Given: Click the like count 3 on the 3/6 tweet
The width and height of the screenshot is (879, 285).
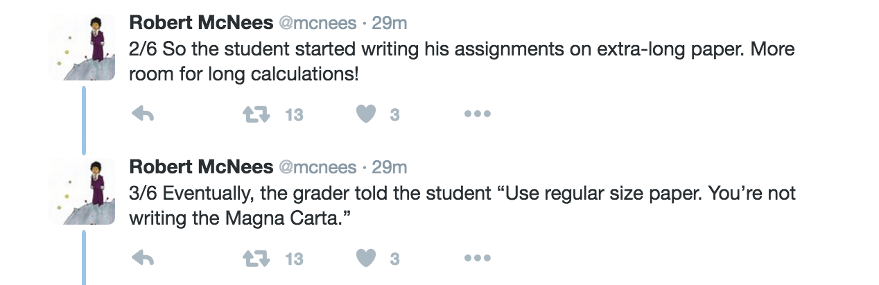Looking at the screenshot, I should click(x=394, y=259).
